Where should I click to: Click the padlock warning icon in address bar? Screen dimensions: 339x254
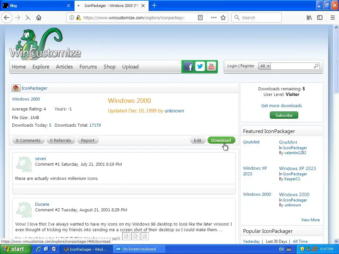coord(79,18)
